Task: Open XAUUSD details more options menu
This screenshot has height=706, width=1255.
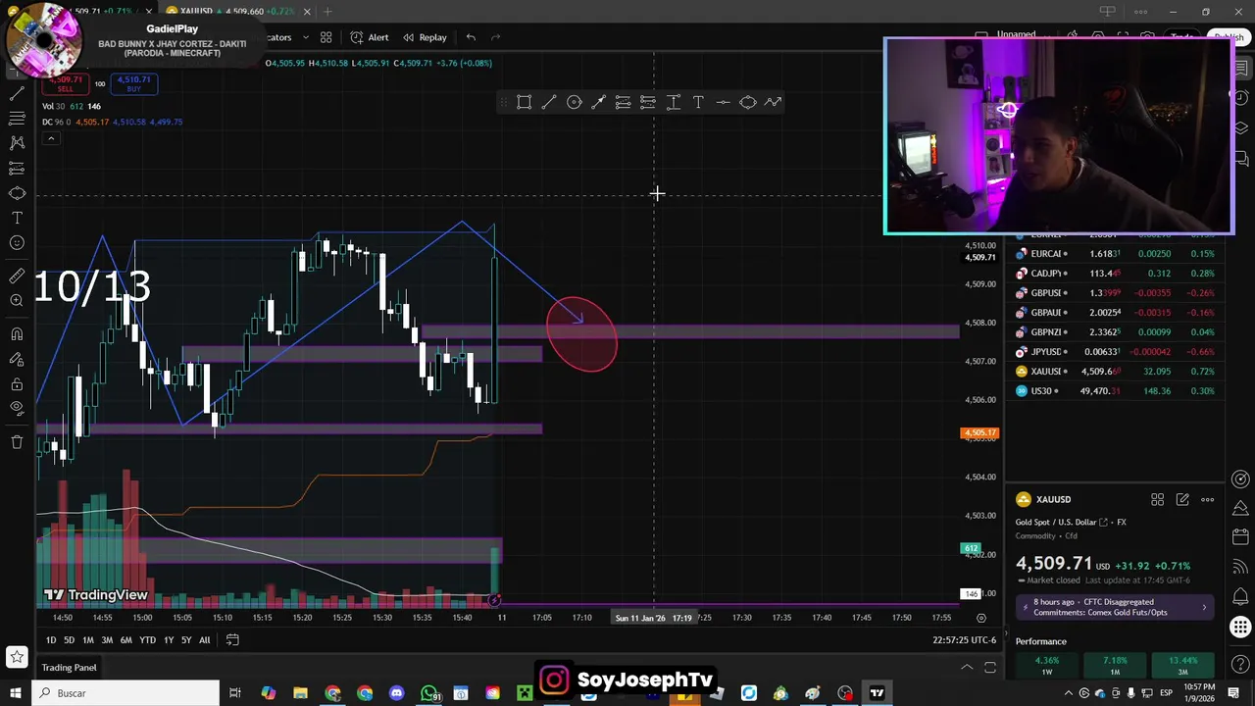Action: 1208,500
